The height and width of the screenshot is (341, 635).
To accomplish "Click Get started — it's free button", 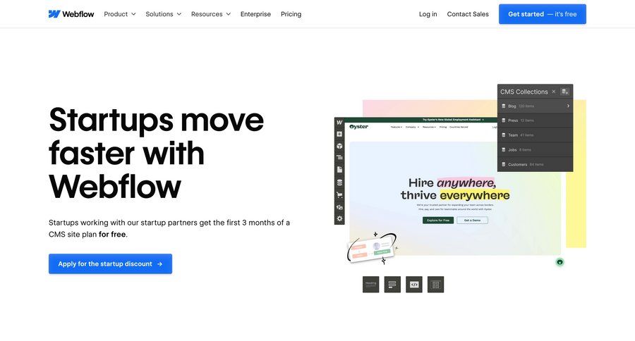I will [x=543, y=14].
